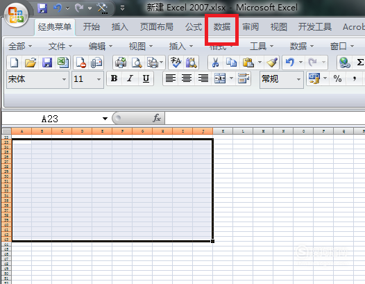Align text right

[x=203, y=78]
